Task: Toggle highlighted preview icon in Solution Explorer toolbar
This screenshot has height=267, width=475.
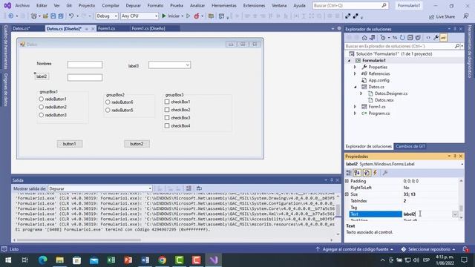Action: point(444,38)
